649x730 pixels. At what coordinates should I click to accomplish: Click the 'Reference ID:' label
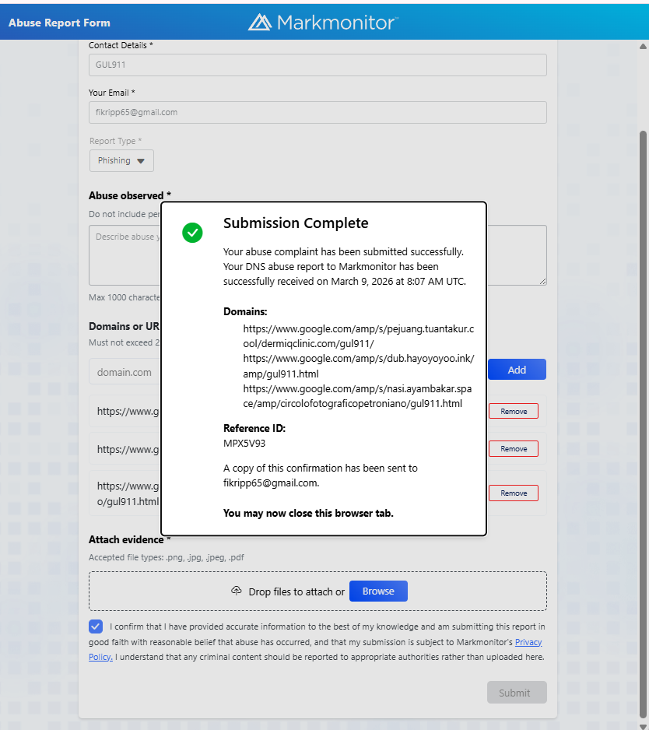(254, 428)
